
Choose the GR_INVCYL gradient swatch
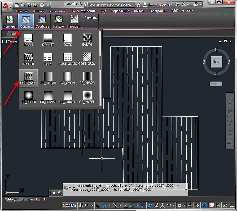(87, 78)
